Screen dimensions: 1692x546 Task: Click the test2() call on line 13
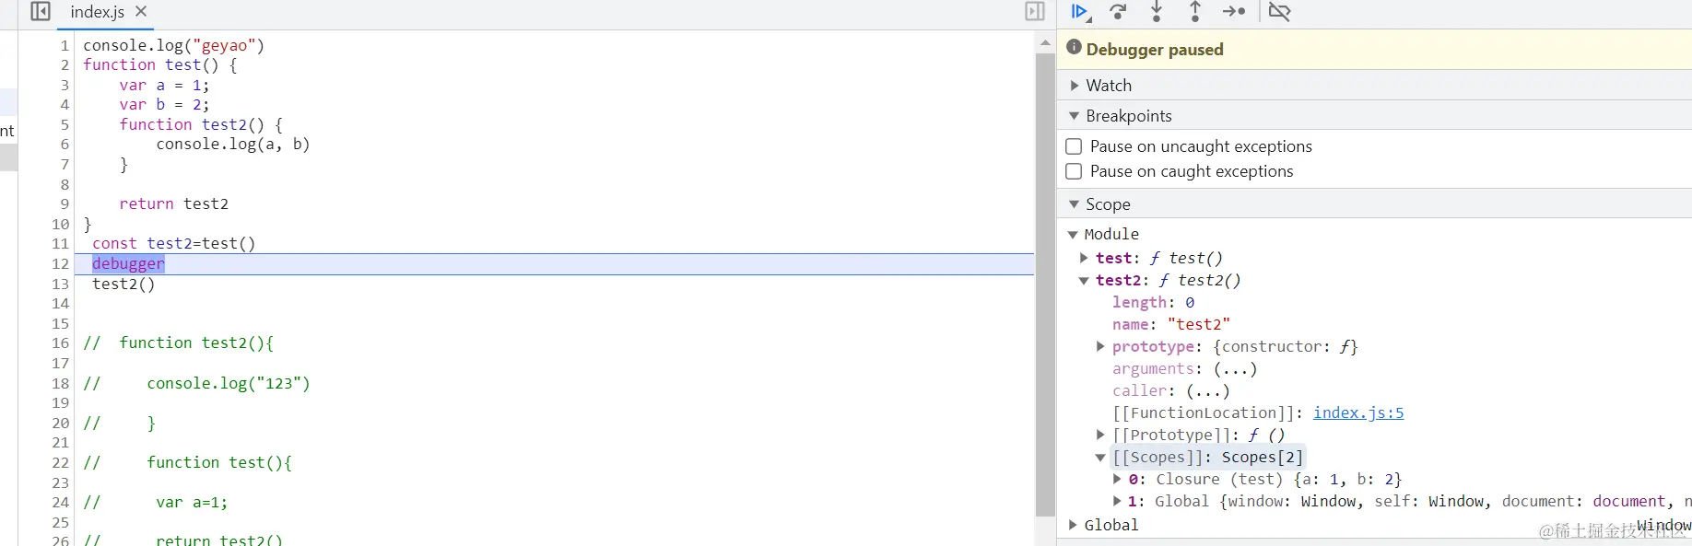tap(123, 284)
